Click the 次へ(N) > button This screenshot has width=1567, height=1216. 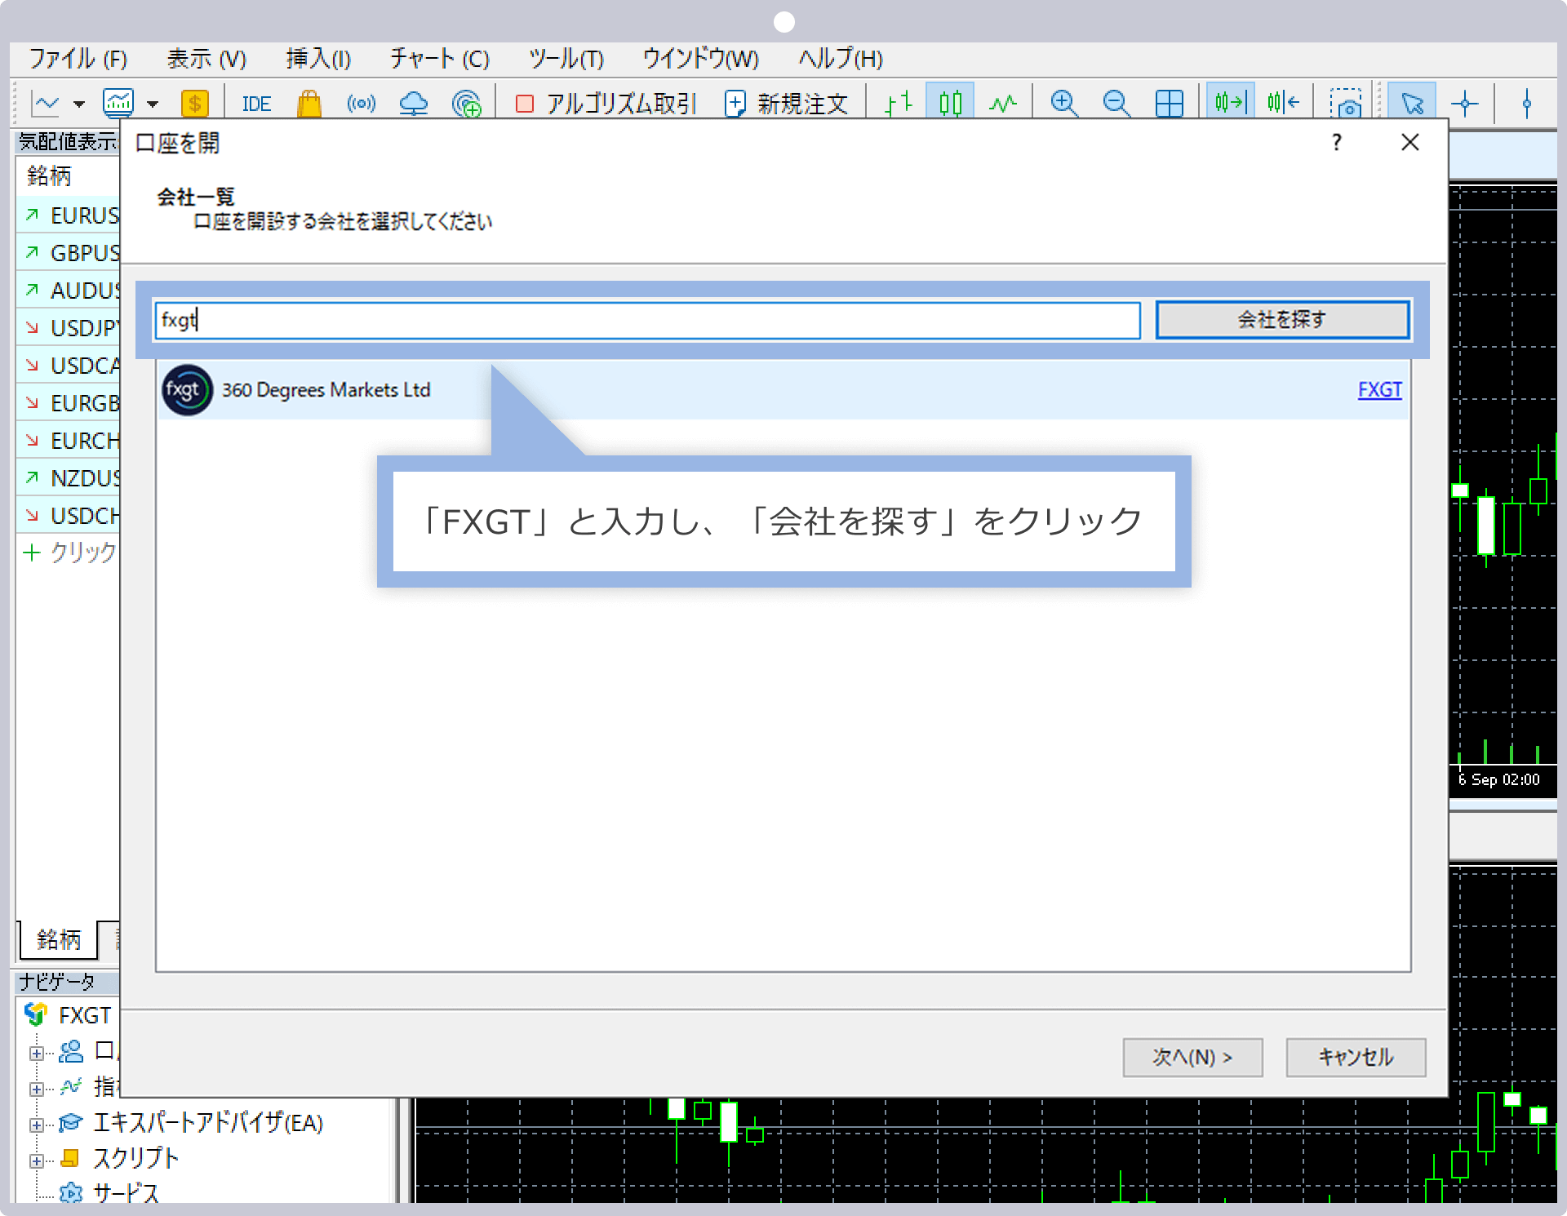coord(1192,1058)
